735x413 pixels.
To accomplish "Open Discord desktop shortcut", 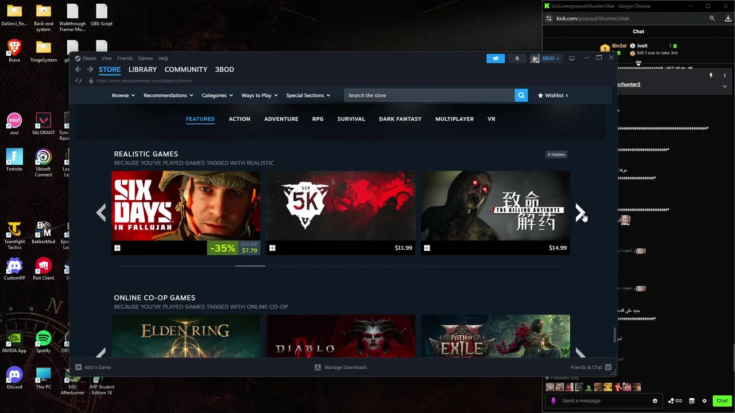I will click(14, 377).
